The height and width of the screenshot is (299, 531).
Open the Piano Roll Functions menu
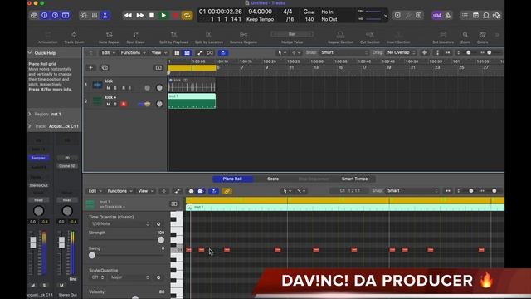click(x=119, y=191)
